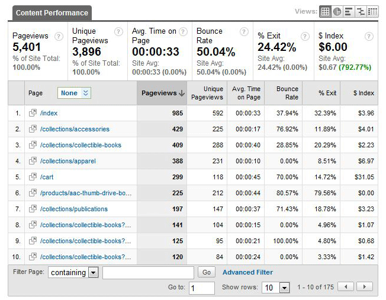Open the /index page link
This screenshot has height=300, width=386.
tap(49, 113)
